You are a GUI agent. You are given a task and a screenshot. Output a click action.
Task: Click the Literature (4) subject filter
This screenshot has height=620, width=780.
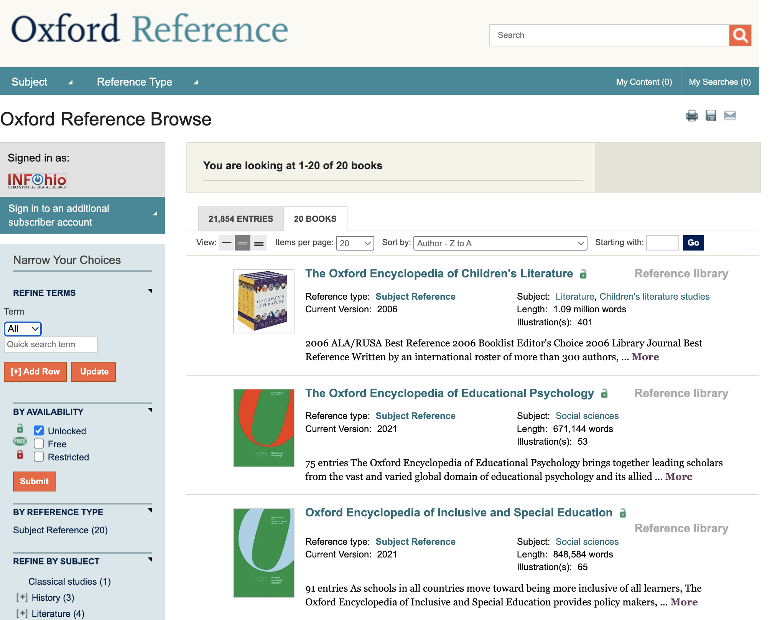pos(58,614)
